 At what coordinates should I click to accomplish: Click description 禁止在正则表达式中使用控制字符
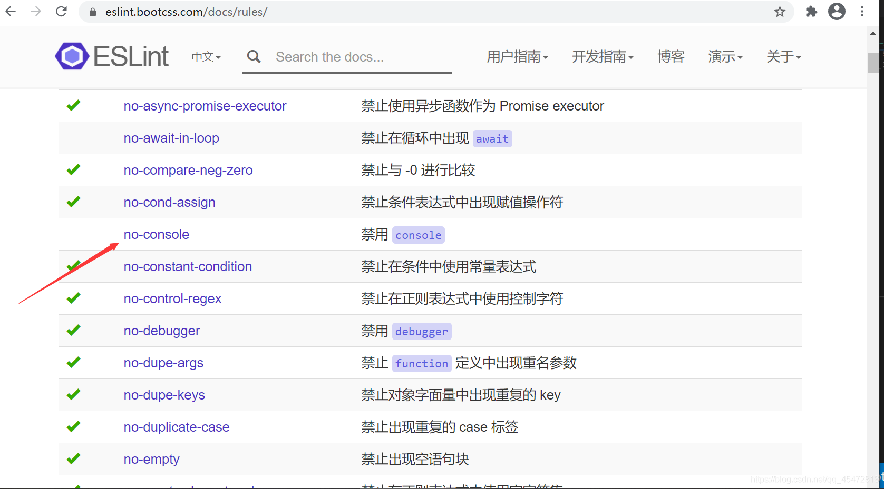pyautogui.click(x=462, y=298)
